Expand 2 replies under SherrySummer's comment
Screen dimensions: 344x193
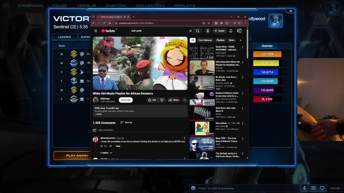pyautogui.click(x=106, y=153)
